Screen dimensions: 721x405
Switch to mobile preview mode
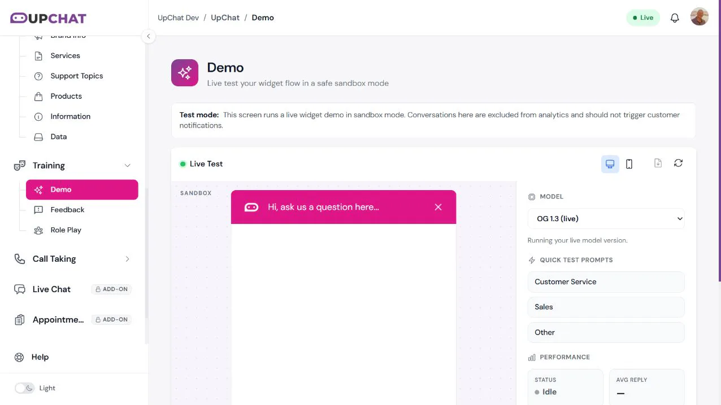629,164
